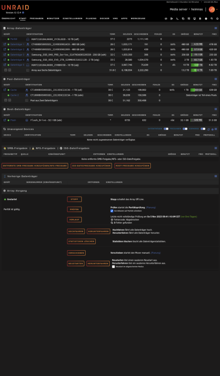Click the Unassigned Devices refresh icon

pyautogui.click(x=208, y=129)
